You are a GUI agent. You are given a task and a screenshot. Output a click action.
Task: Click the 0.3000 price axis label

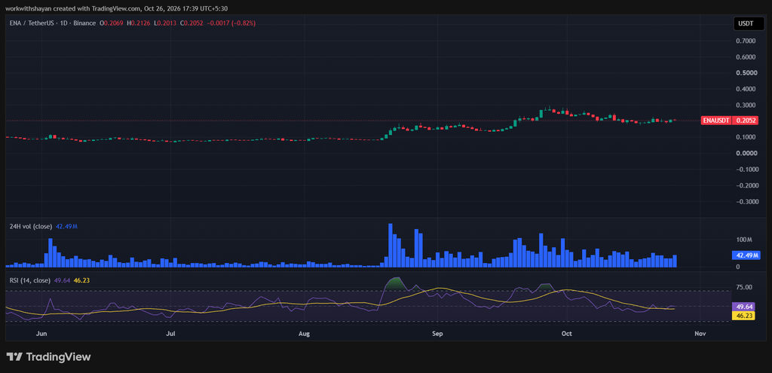[x=746, y=105]
